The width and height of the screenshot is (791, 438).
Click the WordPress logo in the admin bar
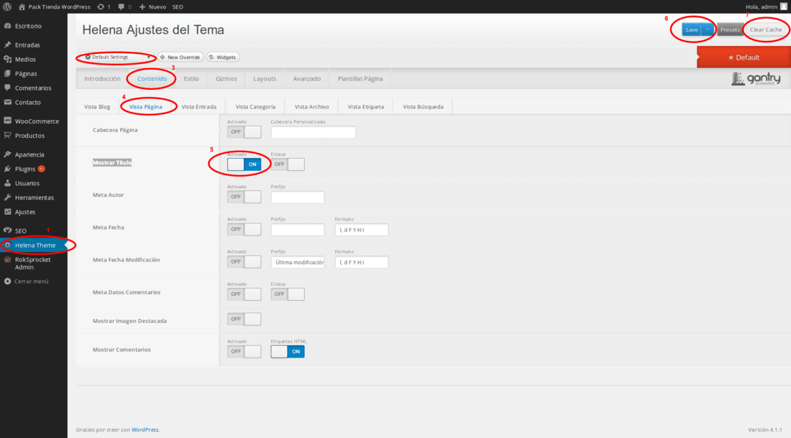tap(7, 6)
